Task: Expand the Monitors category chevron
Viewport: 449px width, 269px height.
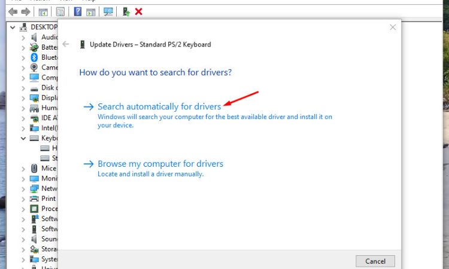Action: [x=23, y=179]
